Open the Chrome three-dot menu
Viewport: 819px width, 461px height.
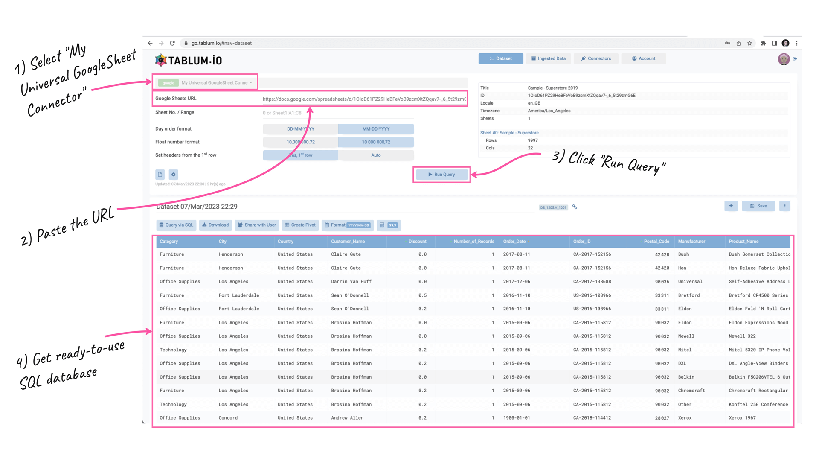coord(796,43)
